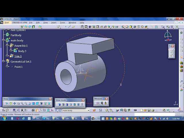Click the 3D compass in viewport corner

168,36
